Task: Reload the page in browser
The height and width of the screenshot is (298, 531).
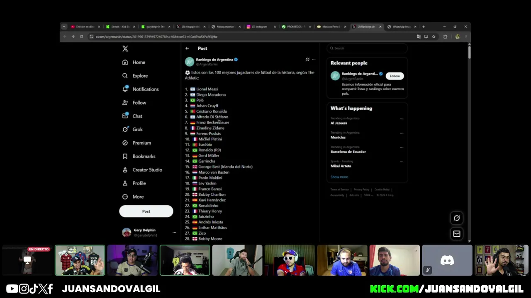Action: click(x=81, y=37)
